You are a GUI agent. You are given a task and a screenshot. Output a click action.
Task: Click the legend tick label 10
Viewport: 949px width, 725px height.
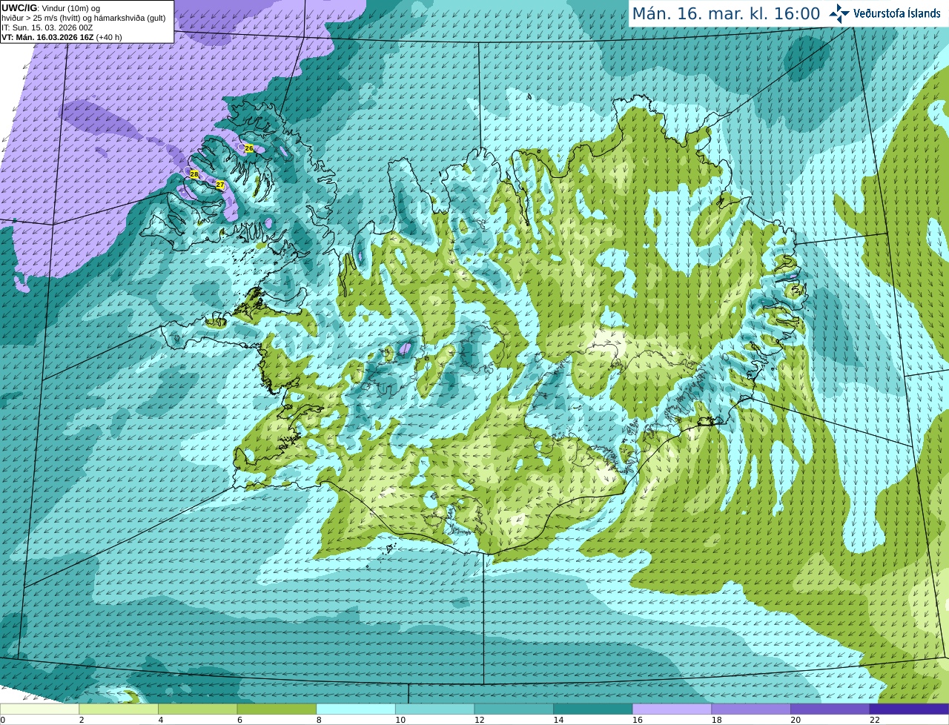tap(400, 720)
